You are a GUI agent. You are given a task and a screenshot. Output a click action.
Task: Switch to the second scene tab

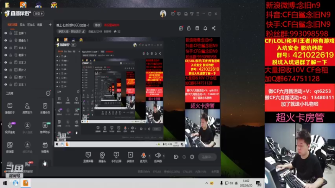[x=22, y=25]
